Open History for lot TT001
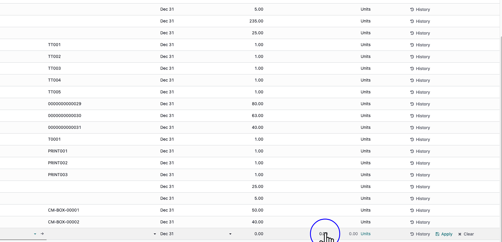This screenshot has height=242, width=502. [x=420, y=45]
